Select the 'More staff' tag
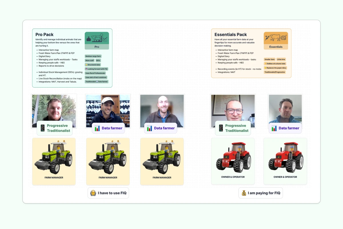Viewport: 343px width, 229px height. coord(90,61)
